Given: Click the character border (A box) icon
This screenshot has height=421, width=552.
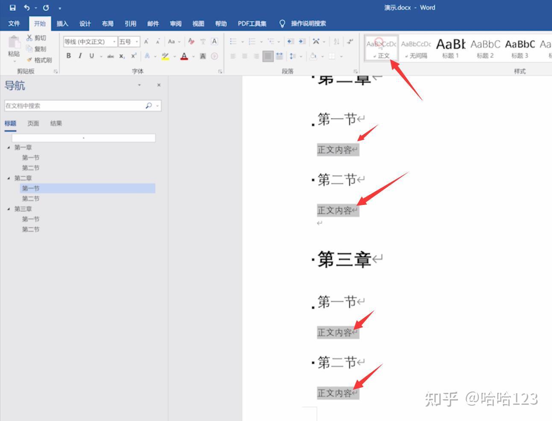Looking at the screenshot, I should click(x=214, y=41).
